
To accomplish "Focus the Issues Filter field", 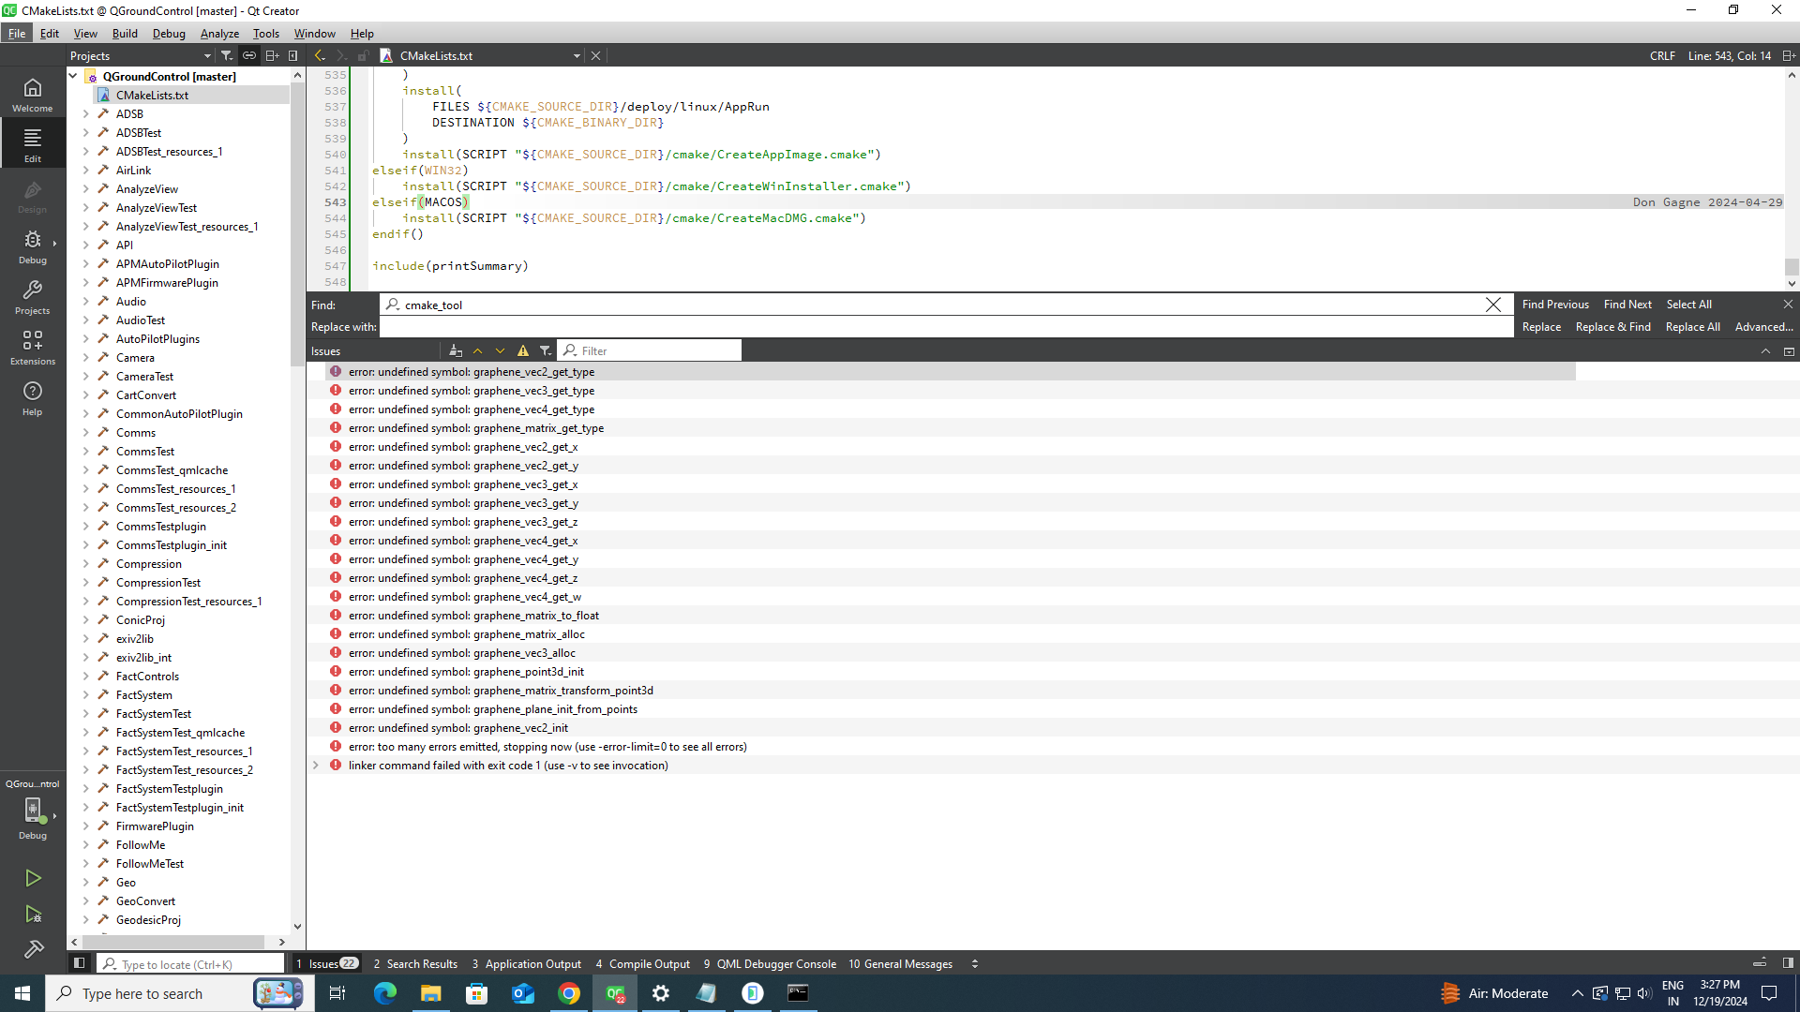I will point(650,350).
